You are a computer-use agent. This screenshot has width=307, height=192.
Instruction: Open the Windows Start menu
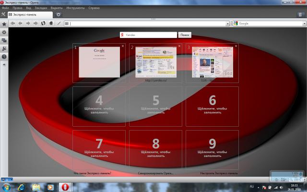[6, 188]
